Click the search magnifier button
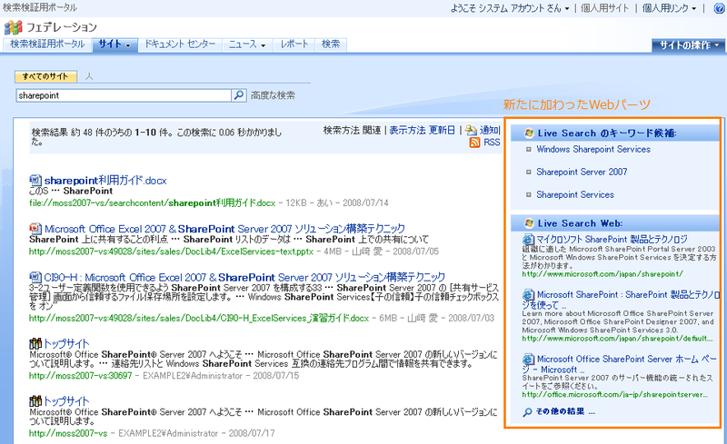This screenshot has width=727, height=444. (239, 95)
